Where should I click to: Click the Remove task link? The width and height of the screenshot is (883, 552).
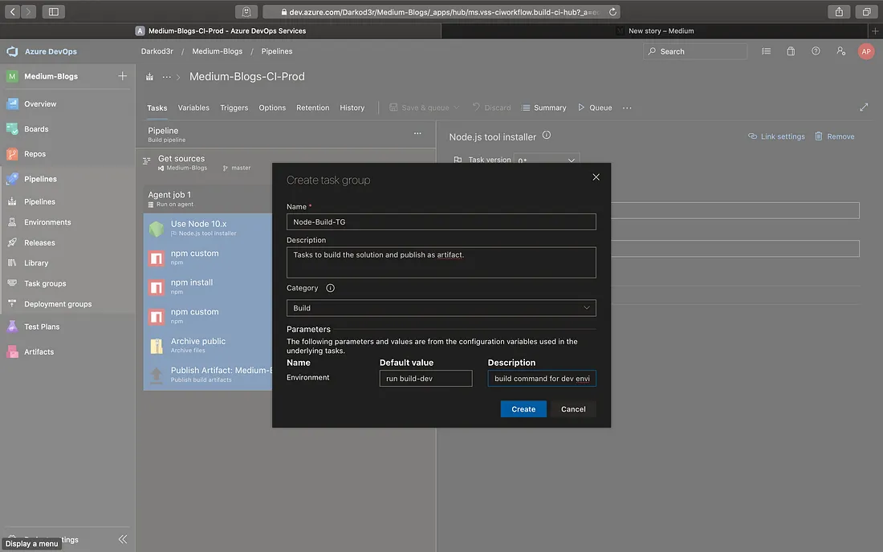point(835,136)
